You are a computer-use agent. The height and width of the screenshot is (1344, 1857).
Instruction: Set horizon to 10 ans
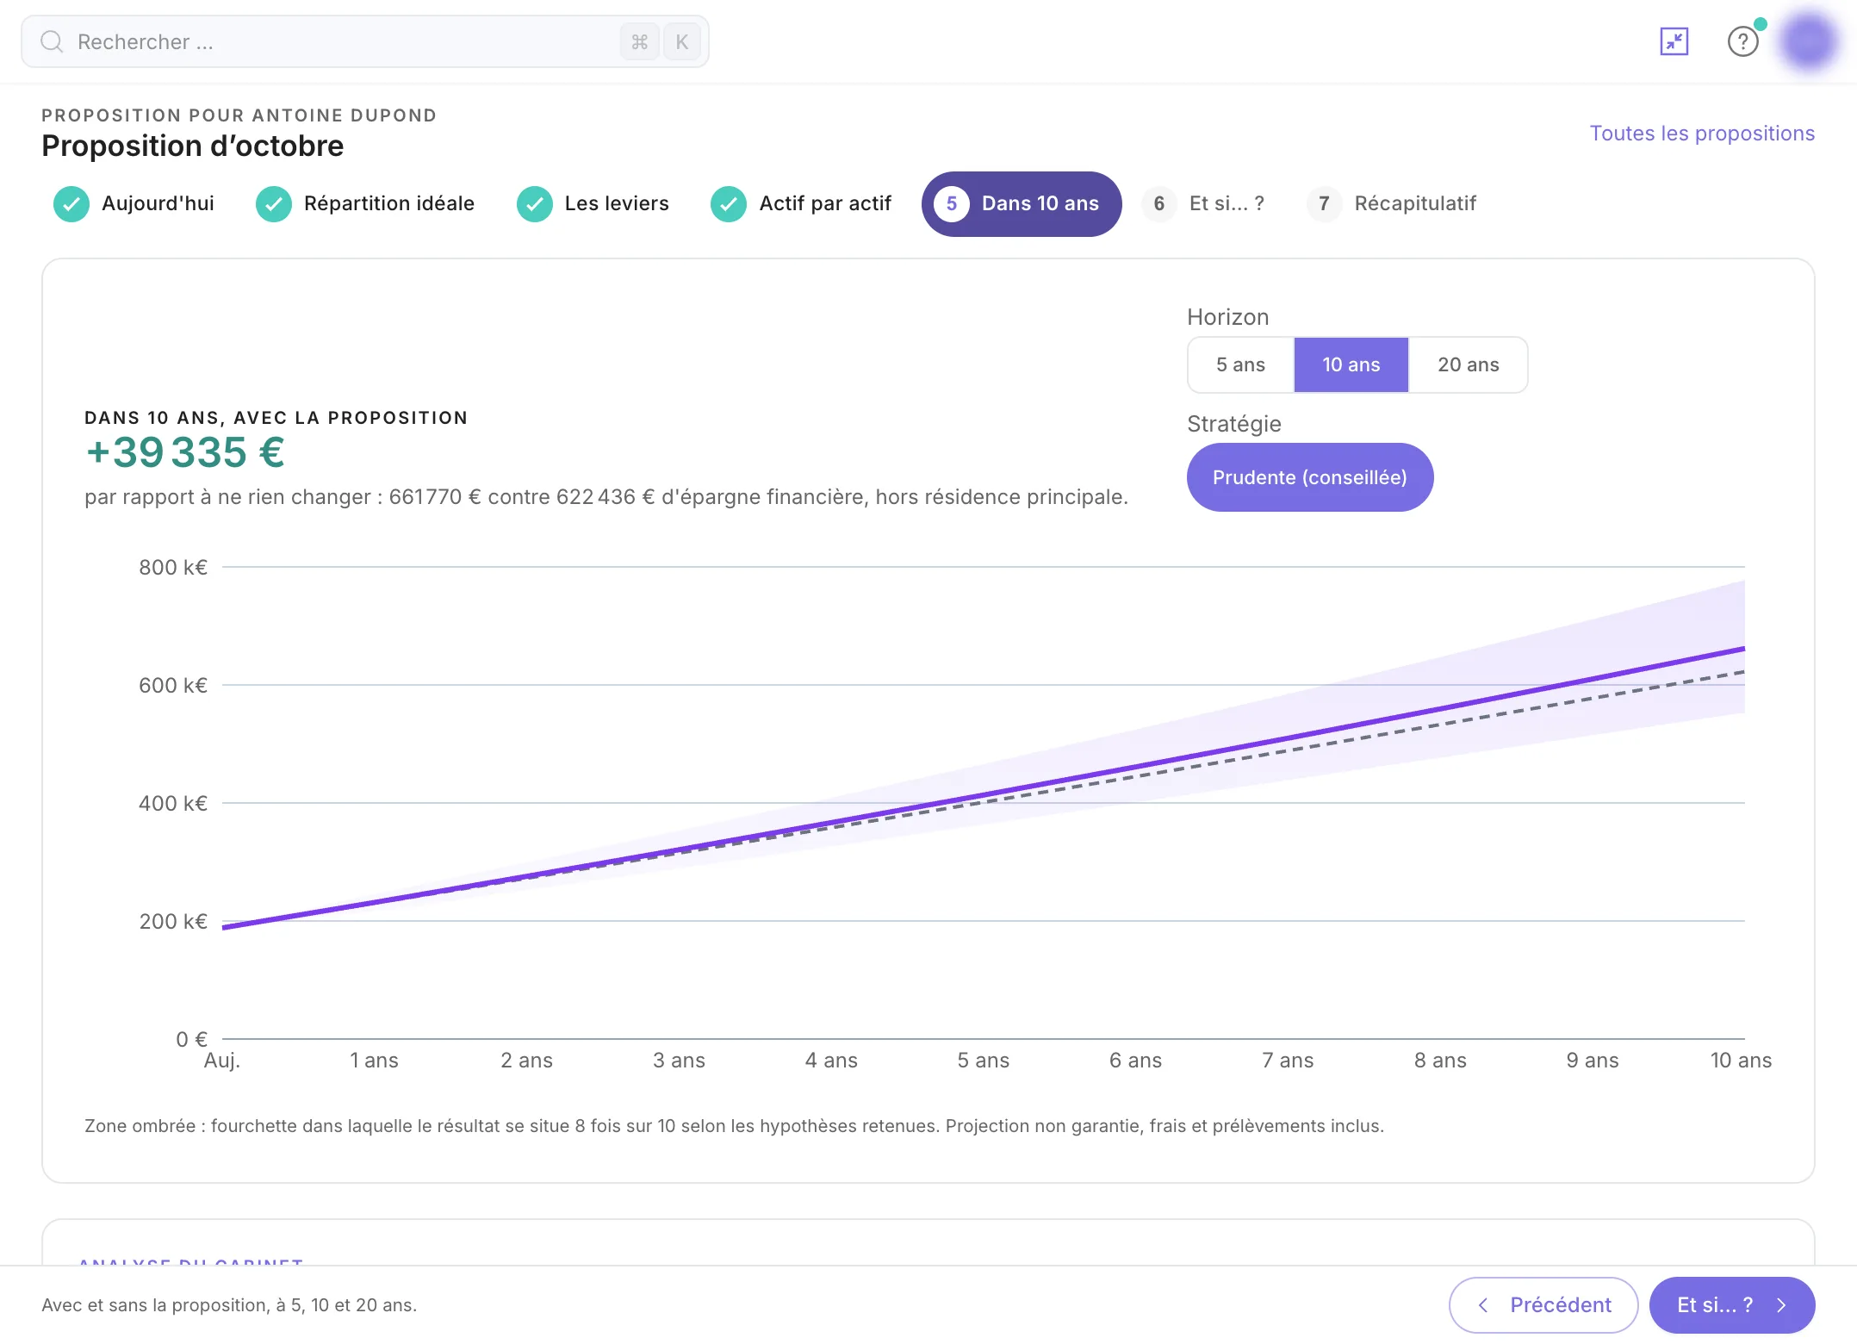[1351, 365]
